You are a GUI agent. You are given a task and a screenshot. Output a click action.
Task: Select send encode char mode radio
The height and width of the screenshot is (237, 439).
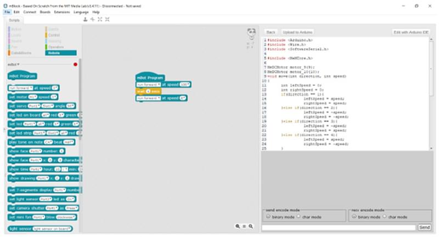[299, 216]
